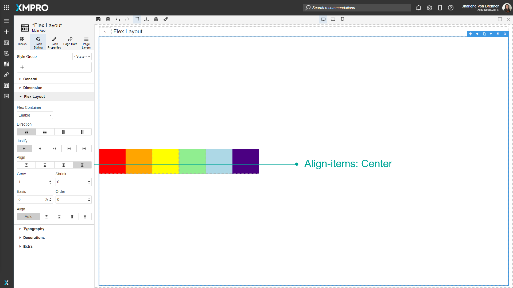Select the row direction option under Direction
513x288 pixels.
coord(26,132)
